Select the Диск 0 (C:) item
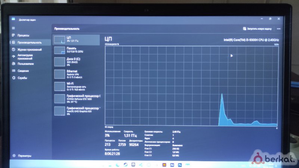Image resolution: width=299 pixels, height=168 pixels. 76,62
